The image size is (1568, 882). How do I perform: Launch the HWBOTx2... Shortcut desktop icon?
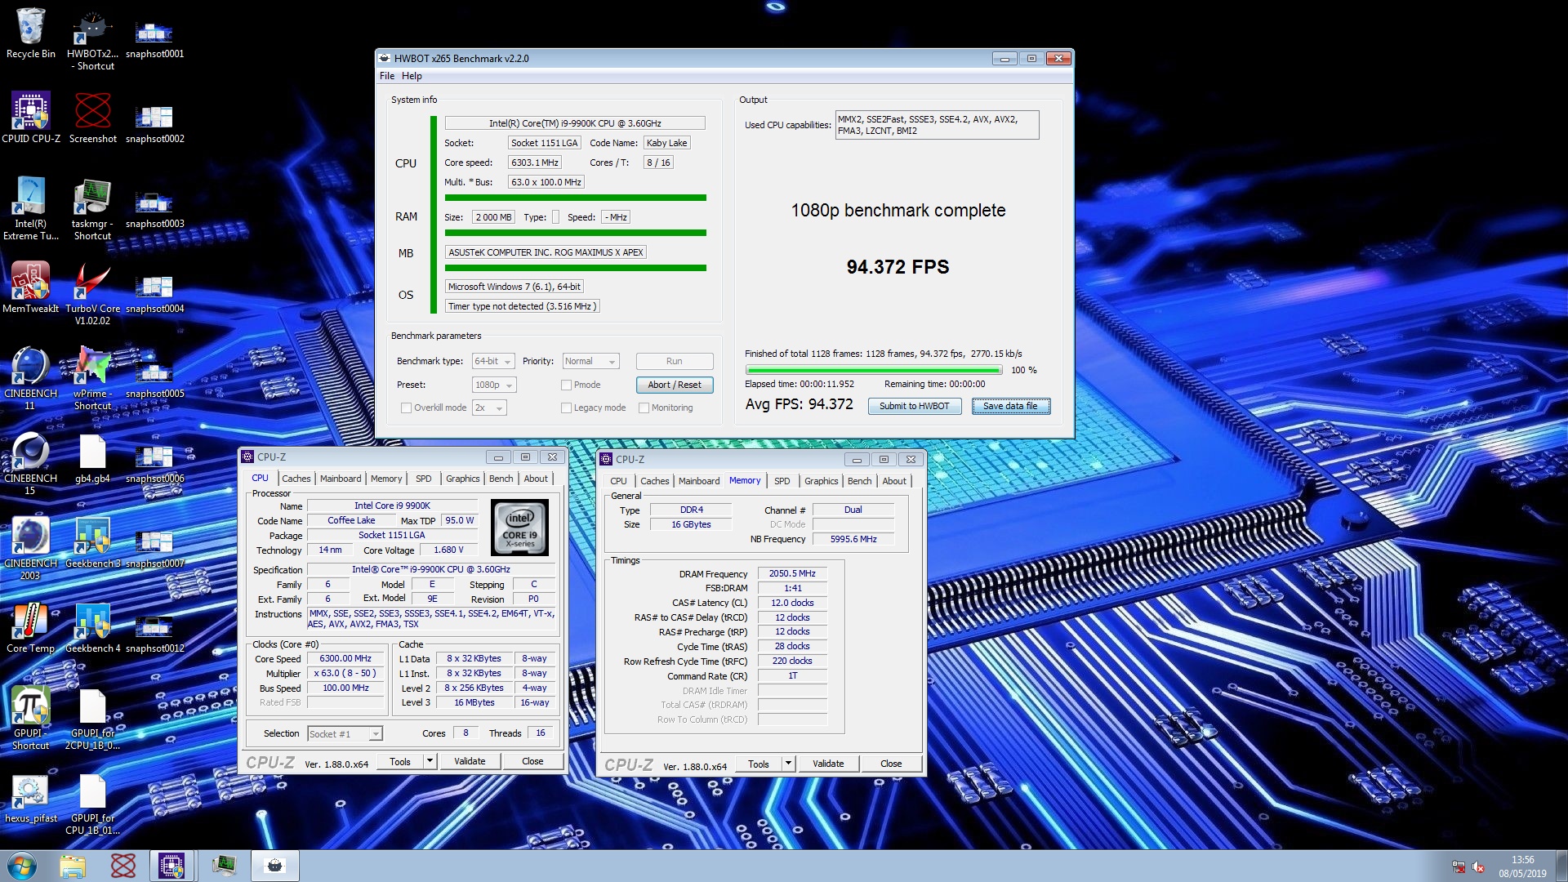click(92, 39)
